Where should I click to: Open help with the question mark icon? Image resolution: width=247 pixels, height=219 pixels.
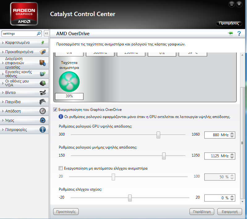click(239, 34)
